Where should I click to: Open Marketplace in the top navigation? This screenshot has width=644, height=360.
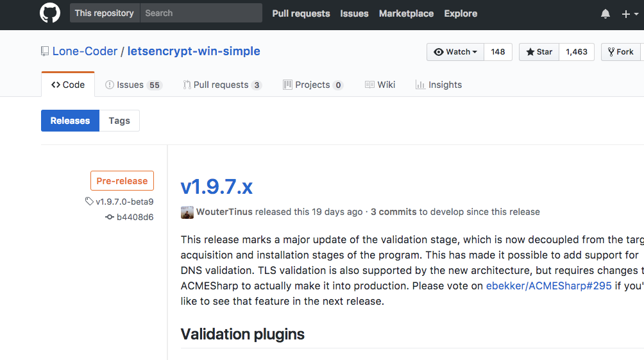(406, 13)
